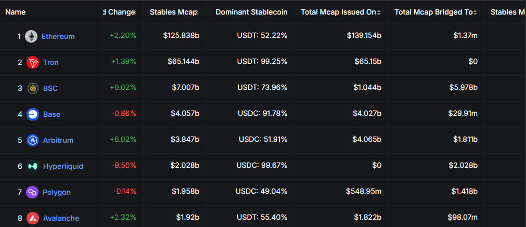Click the Avalanche chain logo icon
Viewport: 526px width, 227px height.
tap(33, 218)
